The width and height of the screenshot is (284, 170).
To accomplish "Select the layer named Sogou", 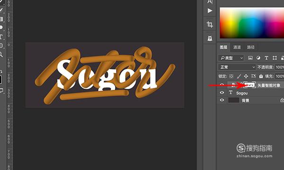I will tap(242, 93).
